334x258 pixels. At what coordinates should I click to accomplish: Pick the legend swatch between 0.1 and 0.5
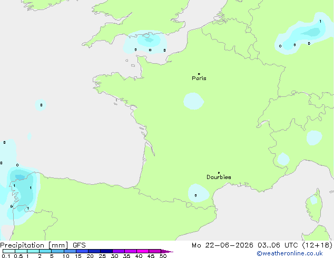(x=9, y=251)
